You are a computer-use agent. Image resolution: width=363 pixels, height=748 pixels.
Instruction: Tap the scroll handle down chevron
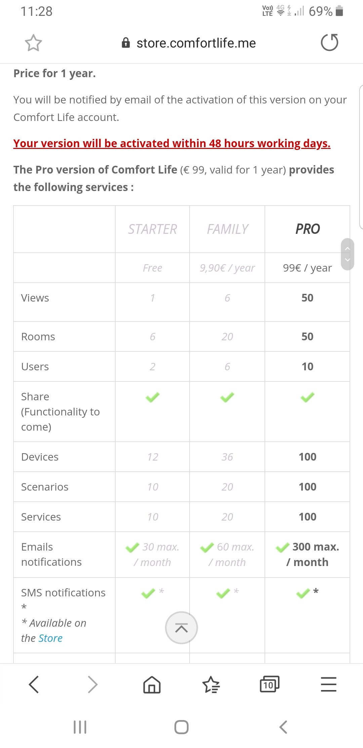point(348,260)
